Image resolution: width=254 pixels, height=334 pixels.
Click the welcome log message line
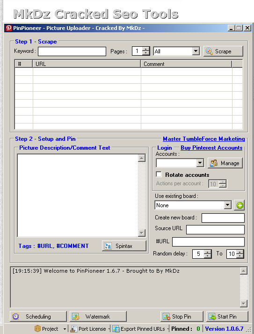(x=96, y=271)
